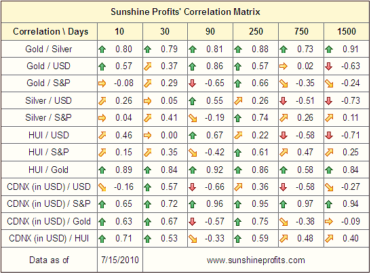Click the 7/15/2010 date cell

[x=120, y=260]
